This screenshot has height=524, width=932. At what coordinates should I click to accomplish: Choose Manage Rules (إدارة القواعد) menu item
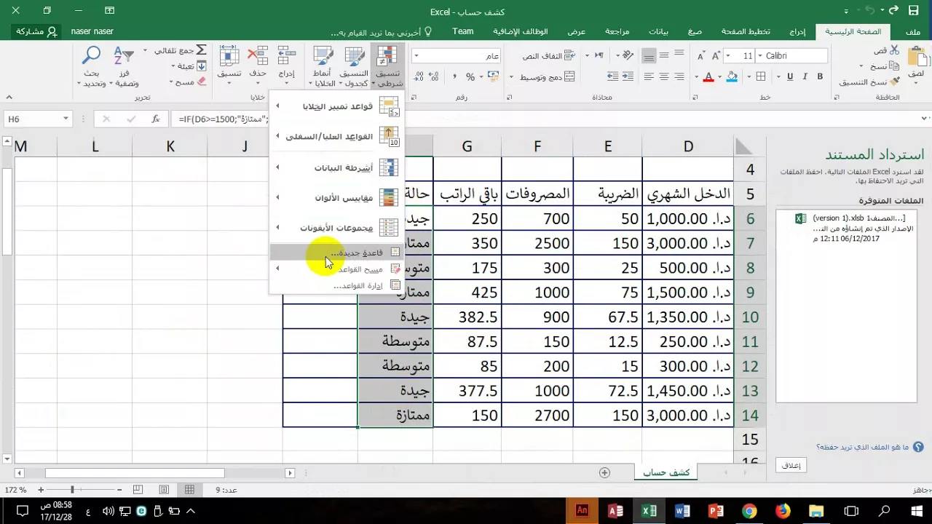[337, 286]
